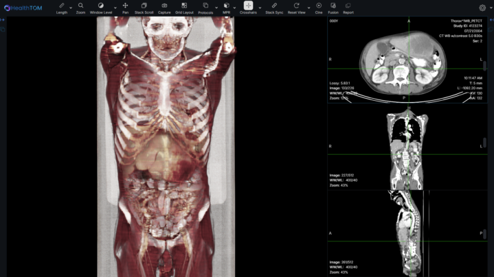
Task: Toggle Cine playback
Action: (319, 8)
